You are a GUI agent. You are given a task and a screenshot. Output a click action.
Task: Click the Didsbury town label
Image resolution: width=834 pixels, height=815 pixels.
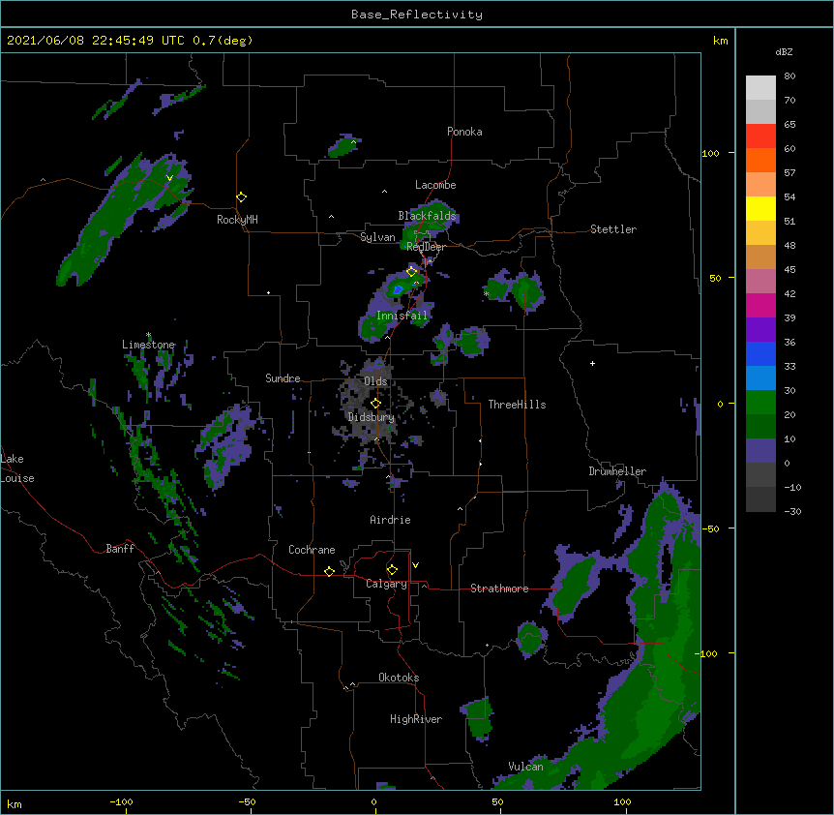tap(372, 417)
